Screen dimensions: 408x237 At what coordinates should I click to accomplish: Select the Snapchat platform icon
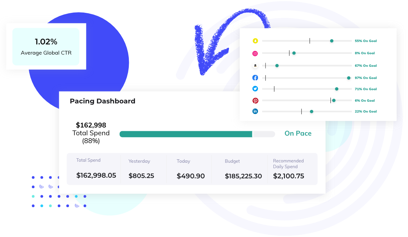tap(255, 41)
